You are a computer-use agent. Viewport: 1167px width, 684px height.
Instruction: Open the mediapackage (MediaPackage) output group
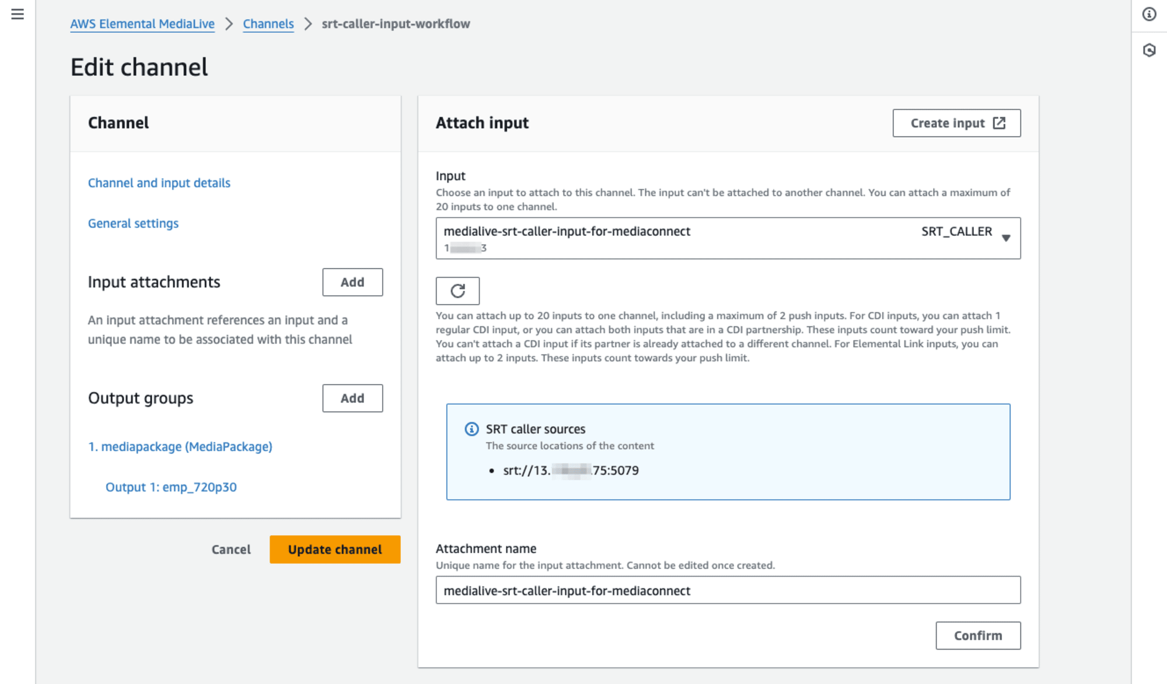point(180,446)
